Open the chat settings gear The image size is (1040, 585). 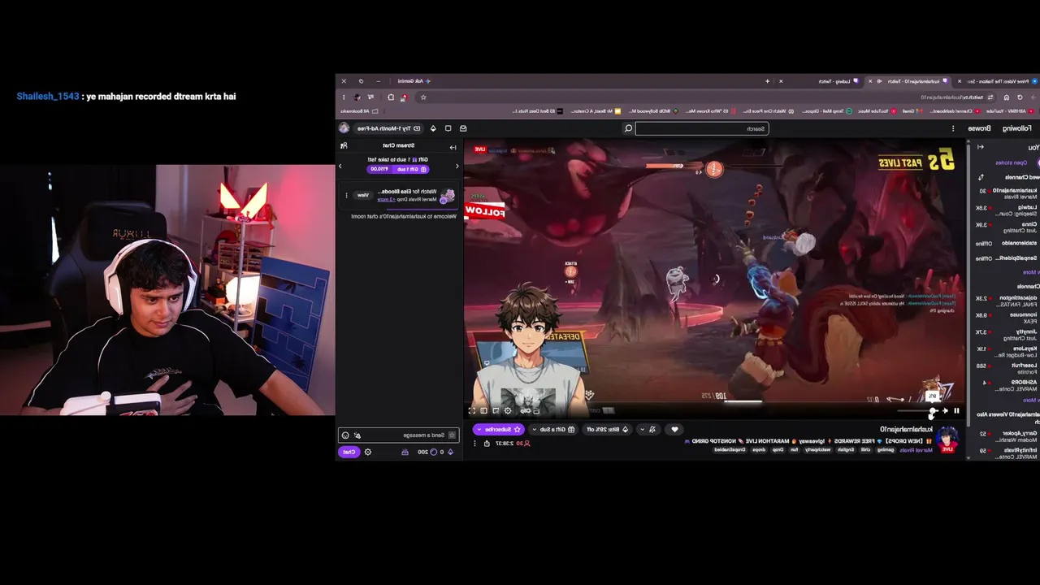(x=368, y=452)
